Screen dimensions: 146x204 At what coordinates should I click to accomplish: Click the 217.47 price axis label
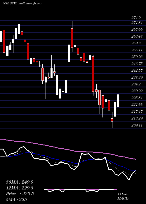(137, 112)
